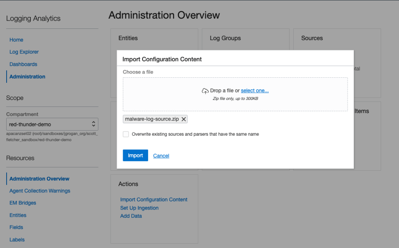399x248 pixels.
Task: Click the upload cloud icon in drop zone
Action: click(205, 91)
